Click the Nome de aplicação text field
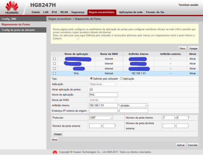Viewport: 203px width, 155px height. 103,95
